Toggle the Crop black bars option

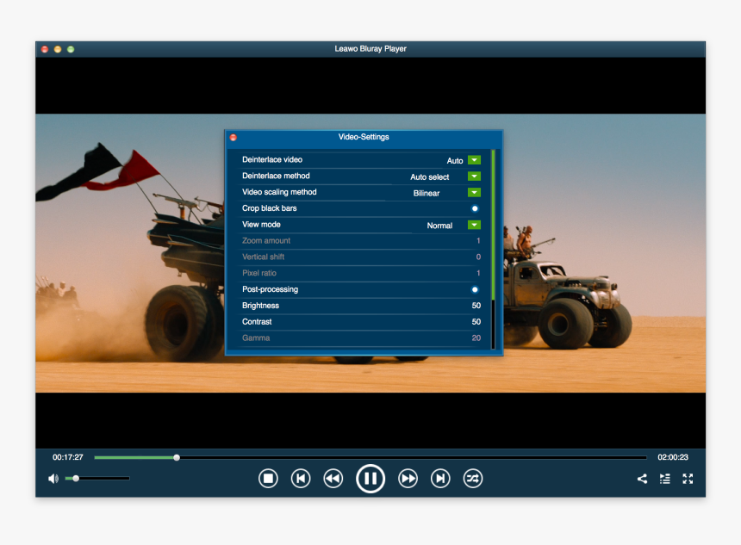[x=475, y=208]
